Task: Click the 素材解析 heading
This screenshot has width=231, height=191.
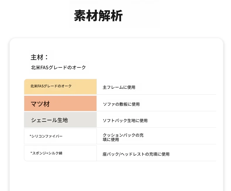Action: (x=98, y=16)
